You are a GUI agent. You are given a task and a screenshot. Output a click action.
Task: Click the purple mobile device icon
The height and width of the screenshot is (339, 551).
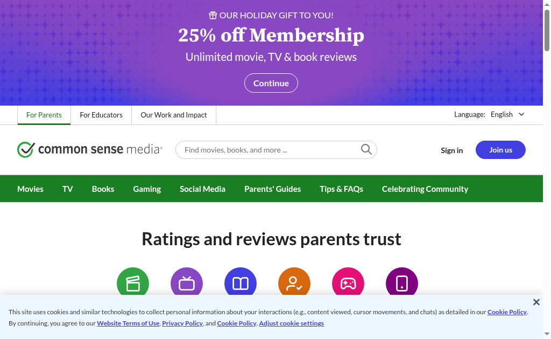pyautogui.click(x=402, y=283)
